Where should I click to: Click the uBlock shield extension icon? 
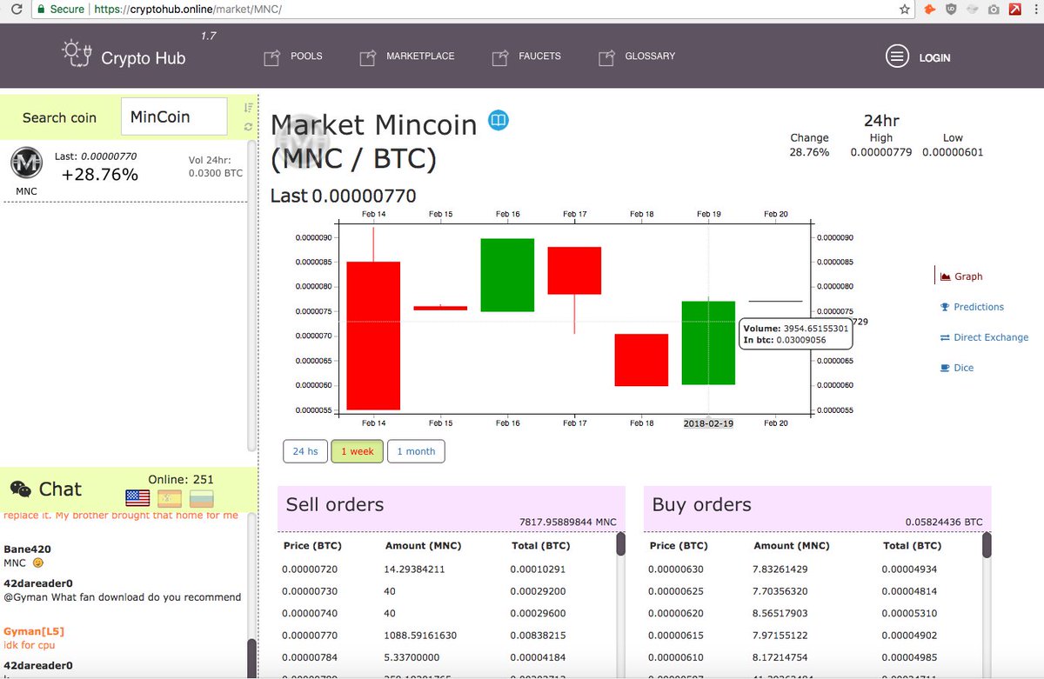pos(951,9)
